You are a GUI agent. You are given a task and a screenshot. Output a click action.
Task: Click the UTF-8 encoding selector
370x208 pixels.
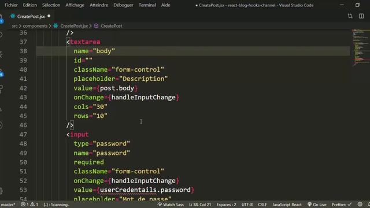(247, 205)
